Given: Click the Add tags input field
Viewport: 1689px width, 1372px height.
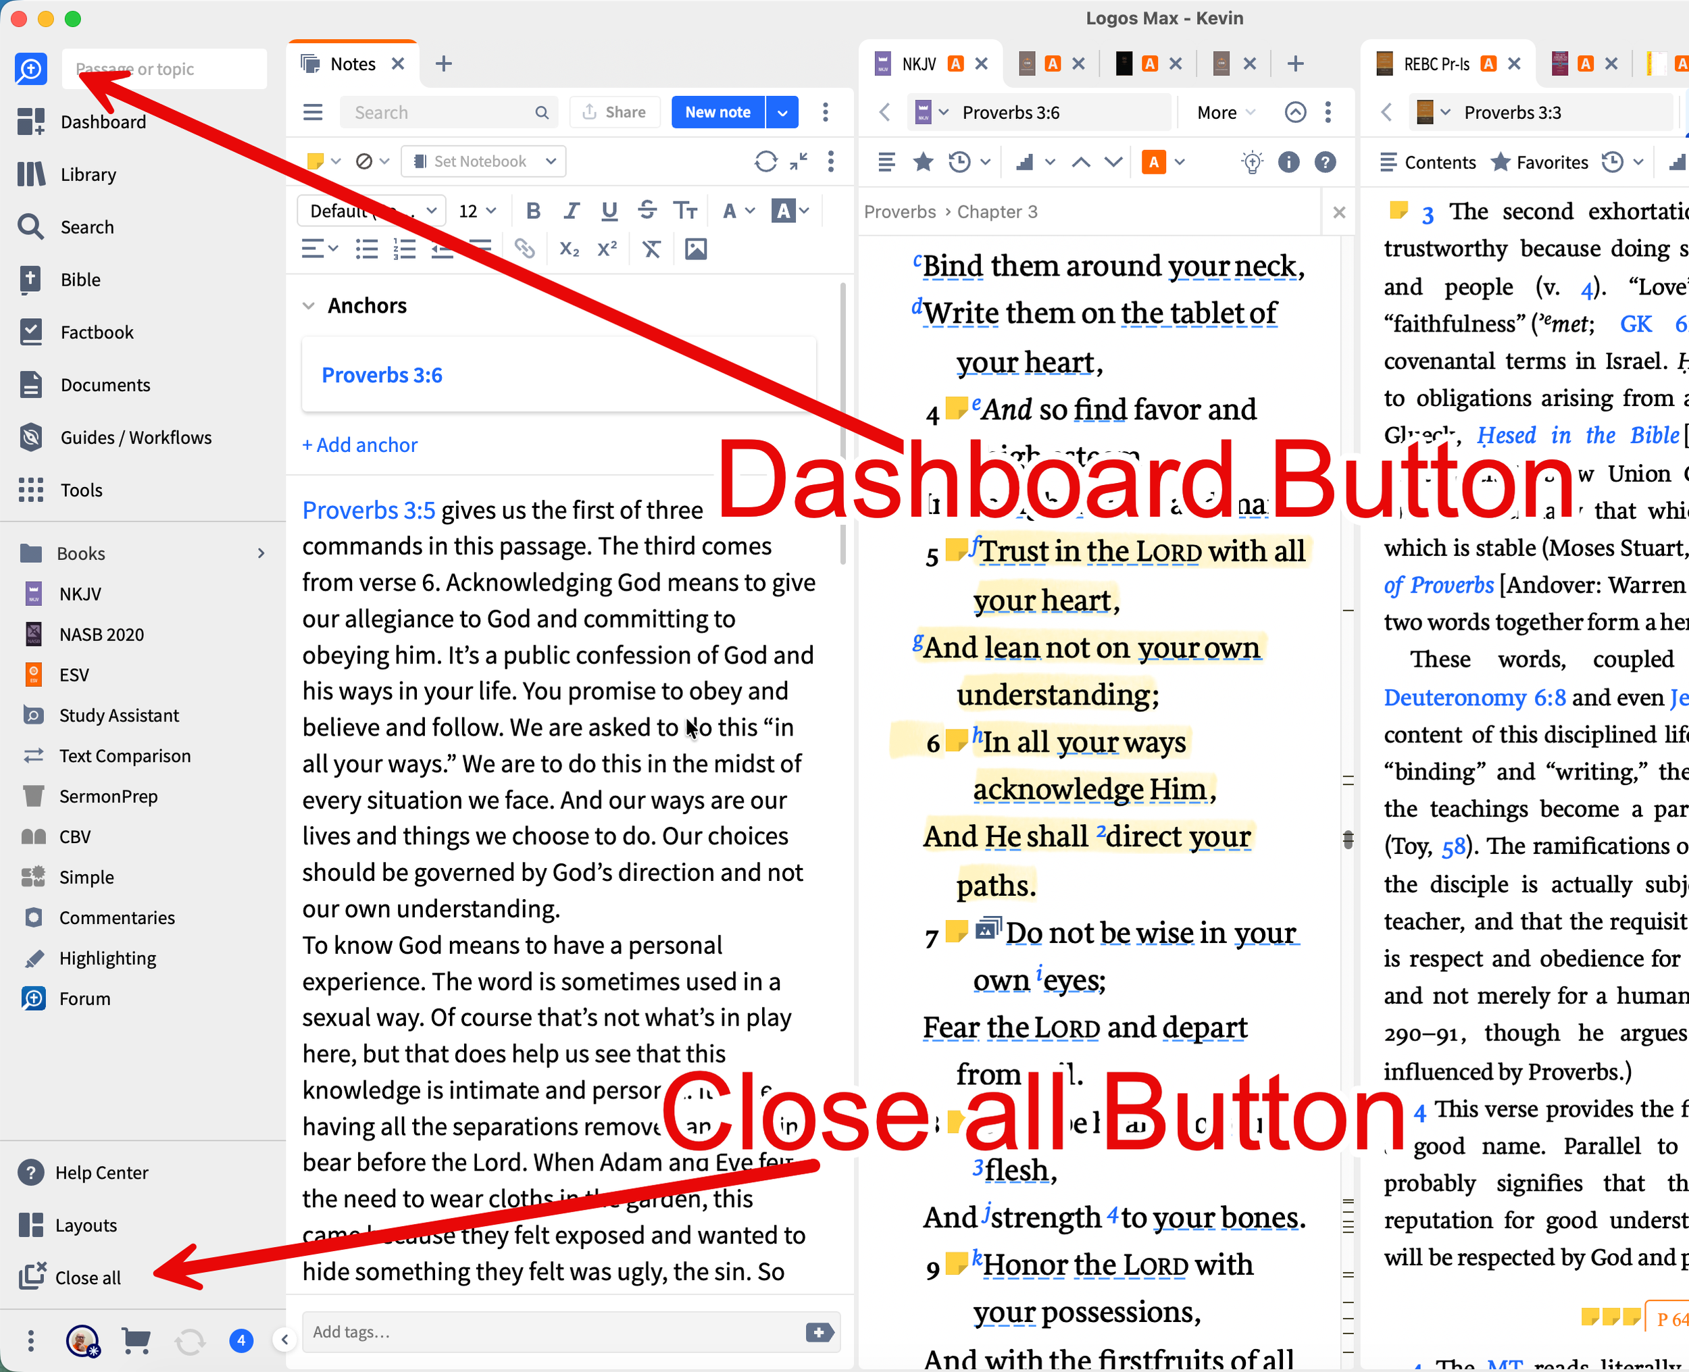Looking at the screenshot, I should (x=553, y=1333).
